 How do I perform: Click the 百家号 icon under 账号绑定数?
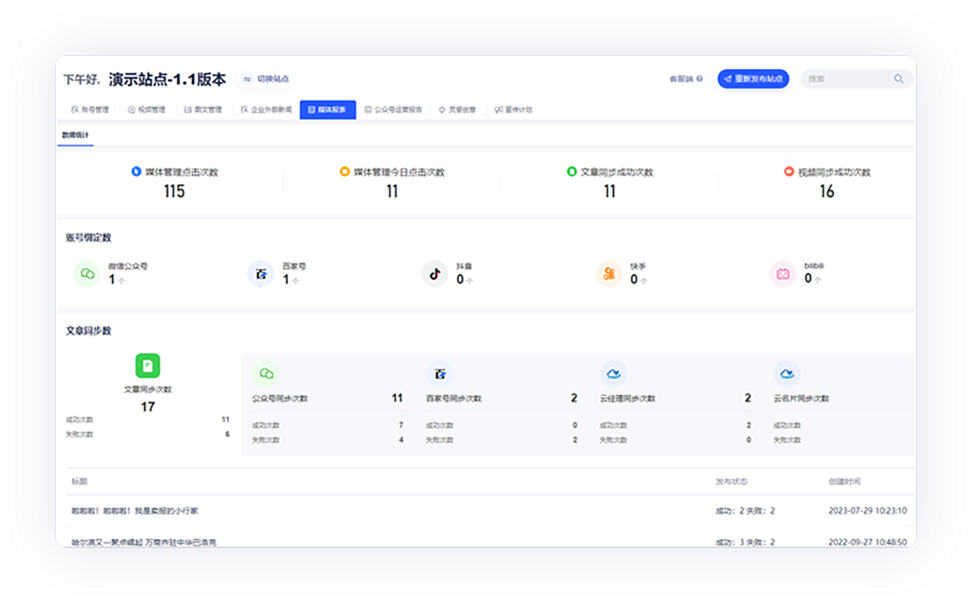(x=261, y=274)
